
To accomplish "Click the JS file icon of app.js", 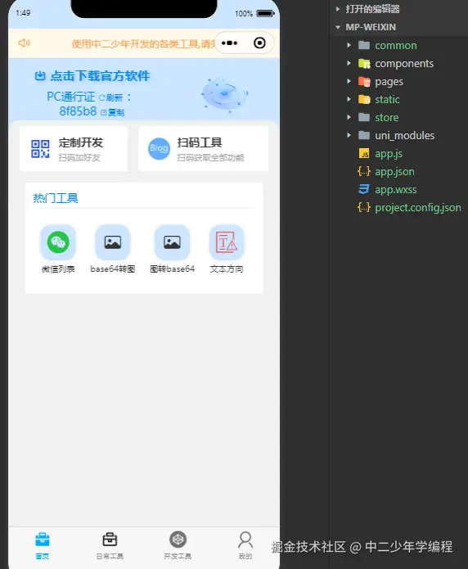I will coord(364,153).
